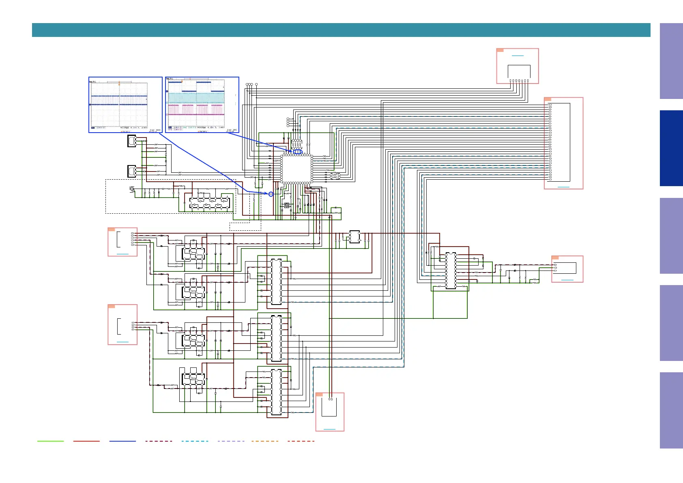
Task: Follow link under the large multi-pin right connector
Action: [563, 187]
